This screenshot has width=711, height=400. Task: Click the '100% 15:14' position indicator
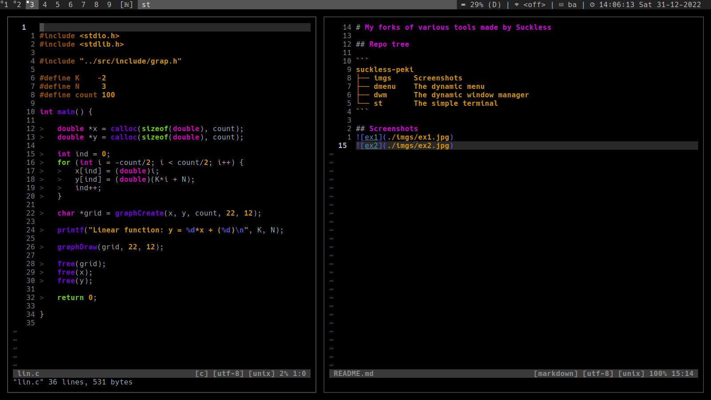671,374
